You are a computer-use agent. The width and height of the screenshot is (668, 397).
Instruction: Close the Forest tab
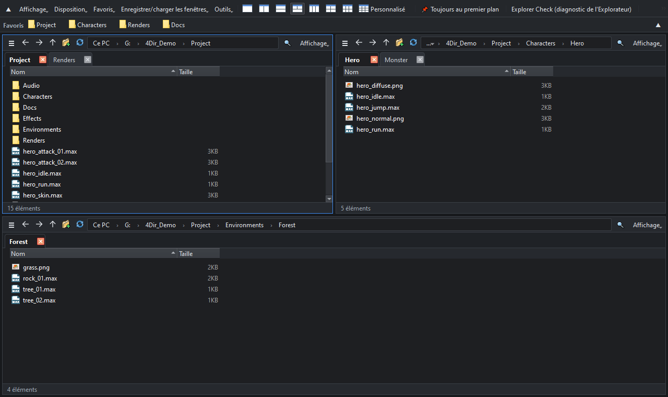[41, 241]
